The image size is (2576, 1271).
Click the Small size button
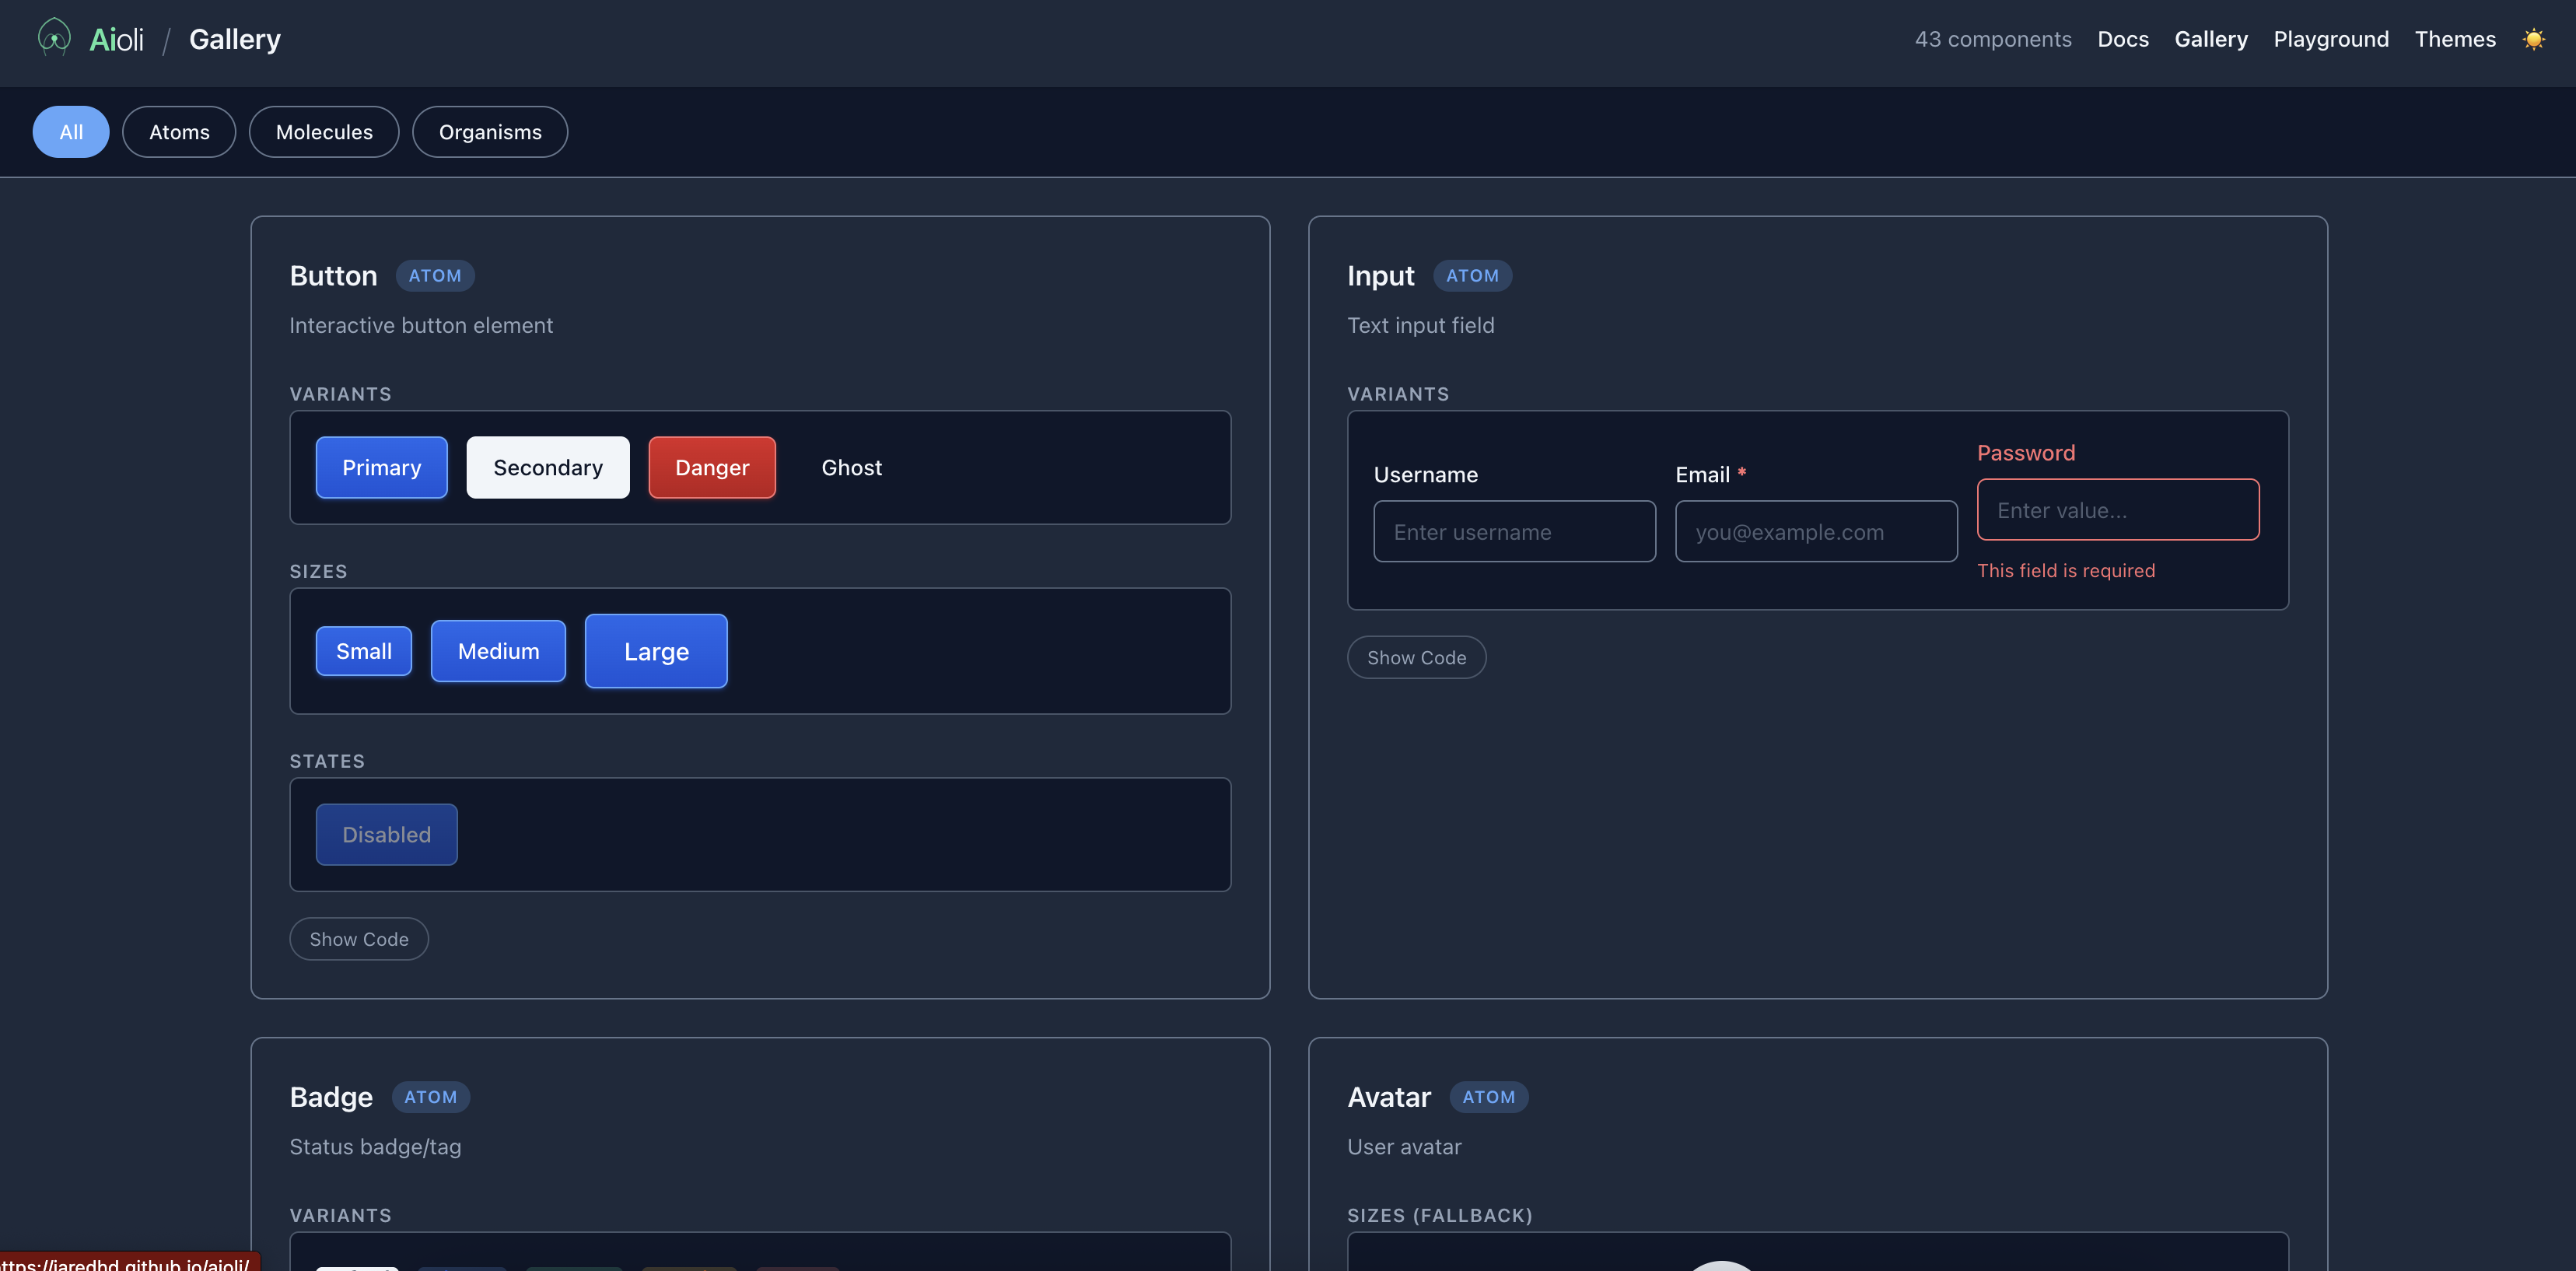[x=364, y=651]
